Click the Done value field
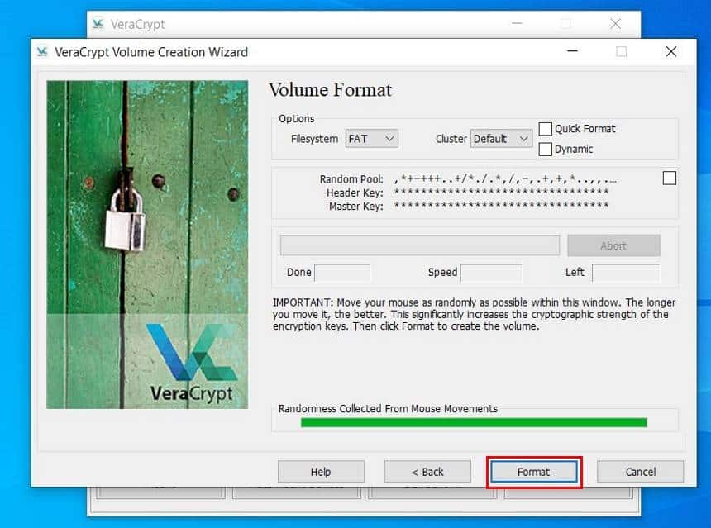 coord(342,273)
